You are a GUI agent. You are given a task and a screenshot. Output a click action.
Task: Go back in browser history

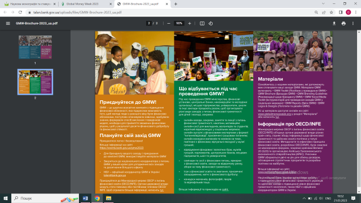[x=5, y=12]
